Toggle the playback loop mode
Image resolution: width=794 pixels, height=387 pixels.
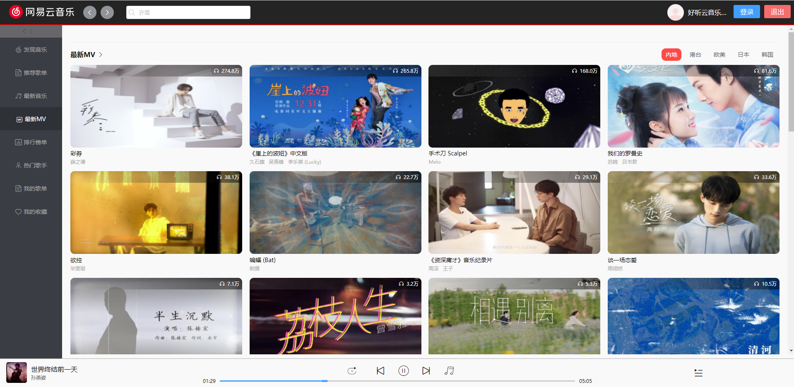pos(351,370)
